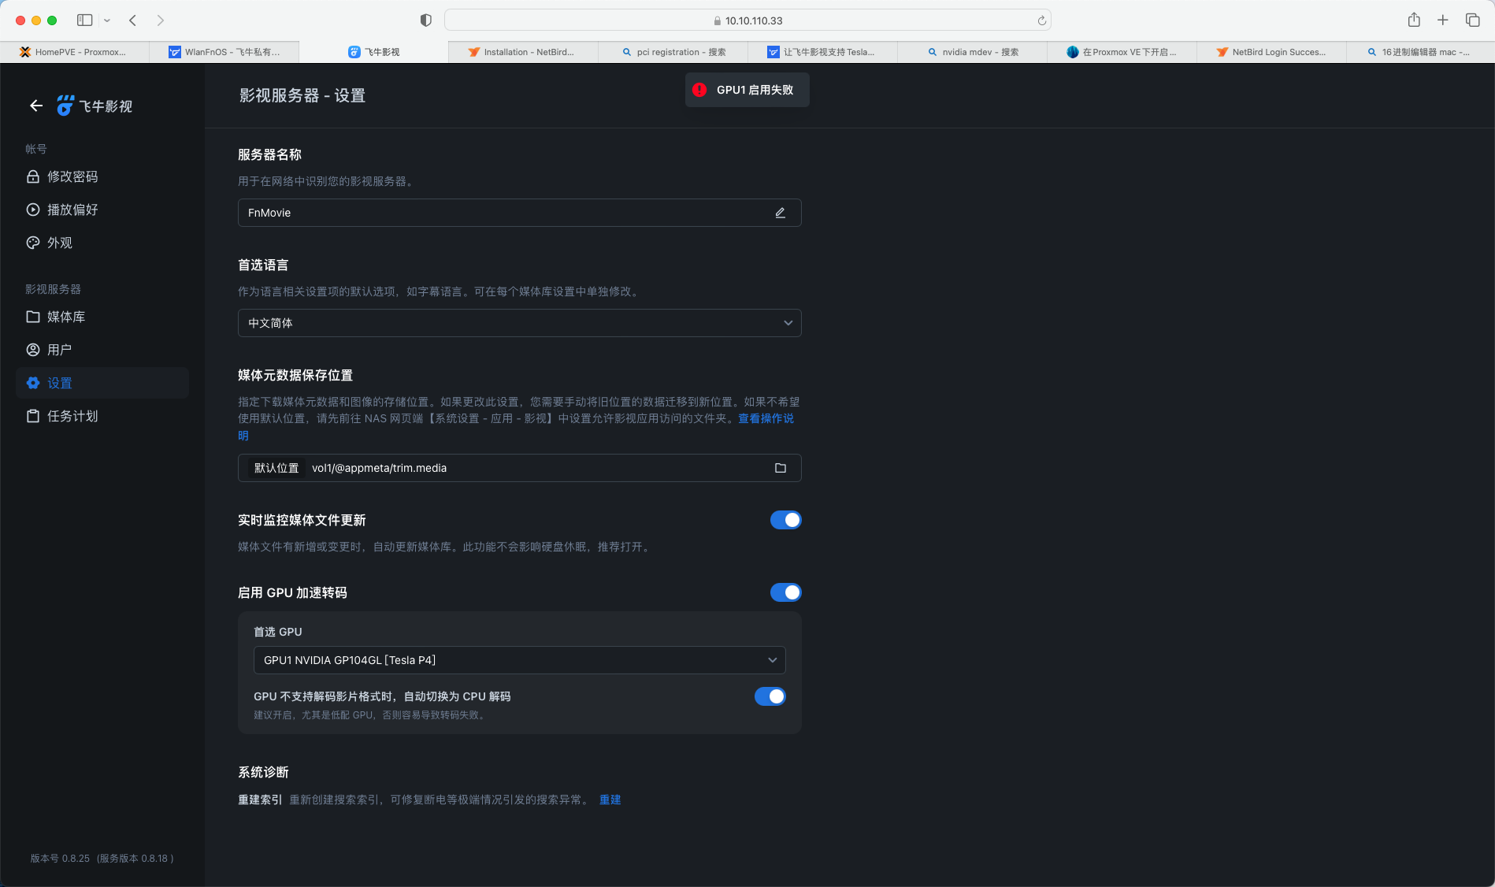Click Safari forward arrow
Viewport: 1495px width, 887px height.
pos(161,20)
